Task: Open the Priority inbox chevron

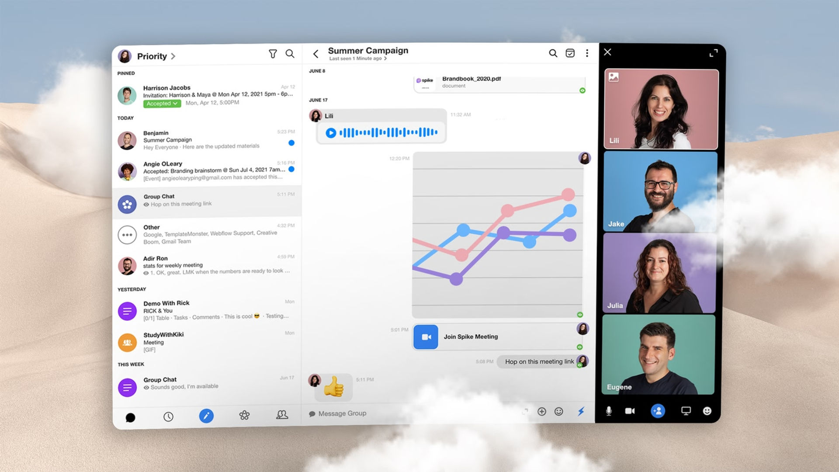Action: (x=173, y=56)
